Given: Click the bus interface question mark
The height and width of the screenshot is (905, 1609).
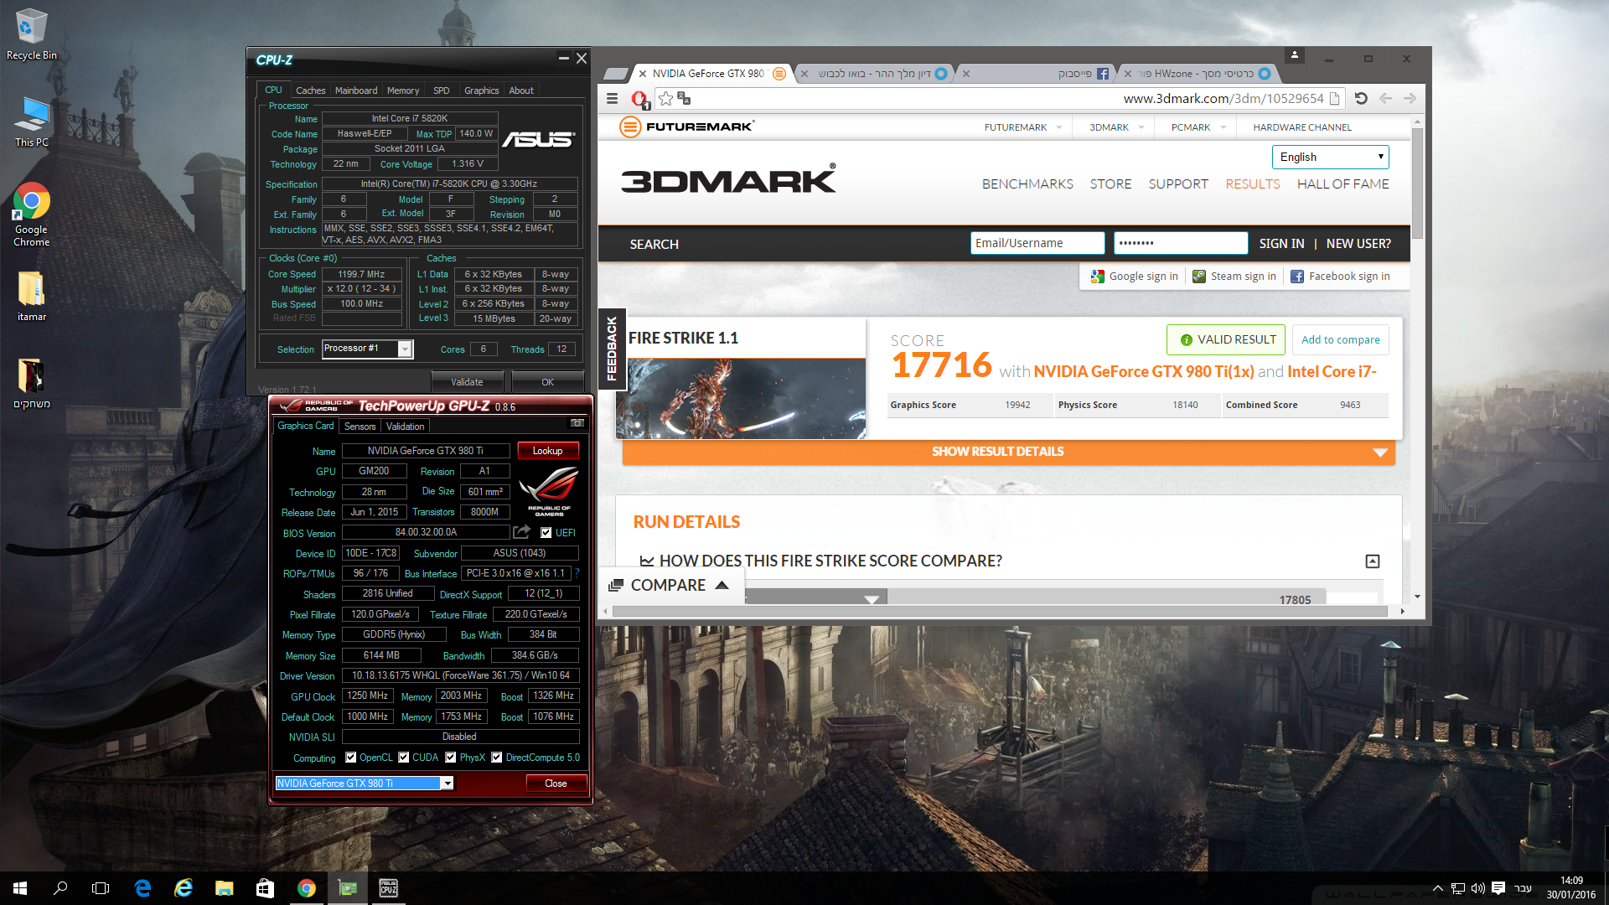Looking at the screenshot, I should (577, 573).
